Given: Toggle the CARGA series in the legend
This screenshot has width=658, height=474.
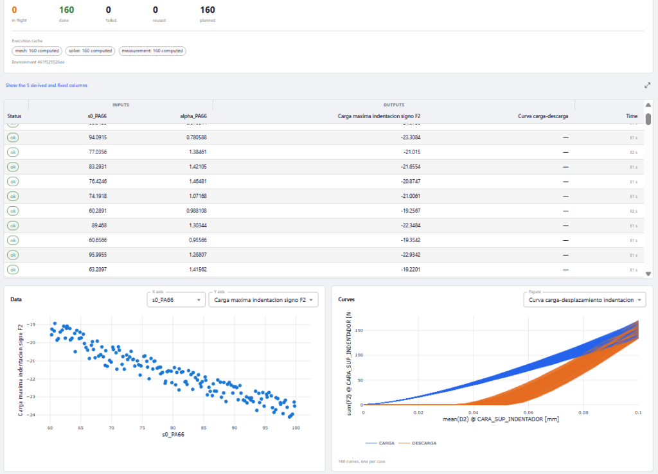Looking at the screenshot, I should (x=380, y=443).
